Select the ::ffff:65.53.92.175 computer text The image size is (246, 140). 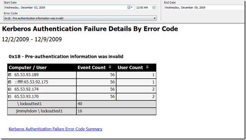pyautogui.click(x=31, y=82)
